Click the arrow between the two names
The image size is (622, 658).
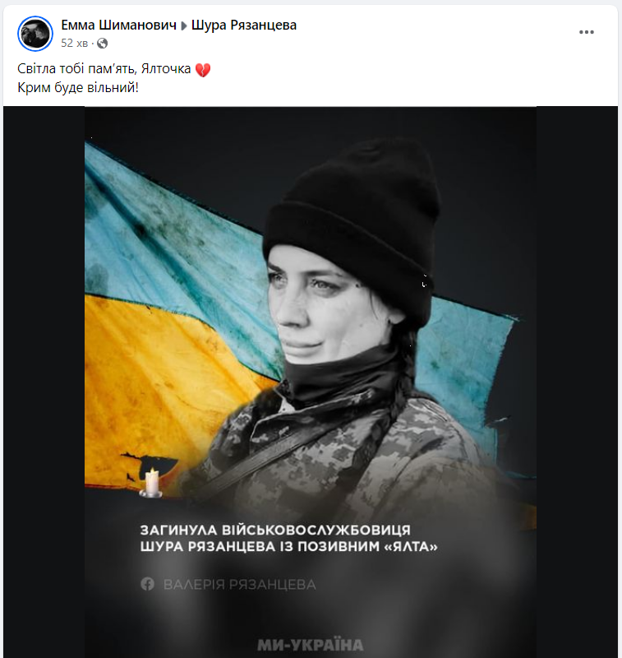183,26
